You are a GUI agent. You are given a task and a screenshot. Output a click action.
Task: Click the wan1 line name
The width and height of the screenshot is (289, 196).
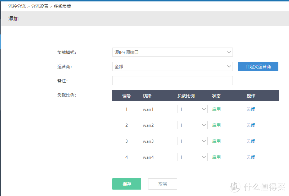pyautogui.click(x=148, y=109)
